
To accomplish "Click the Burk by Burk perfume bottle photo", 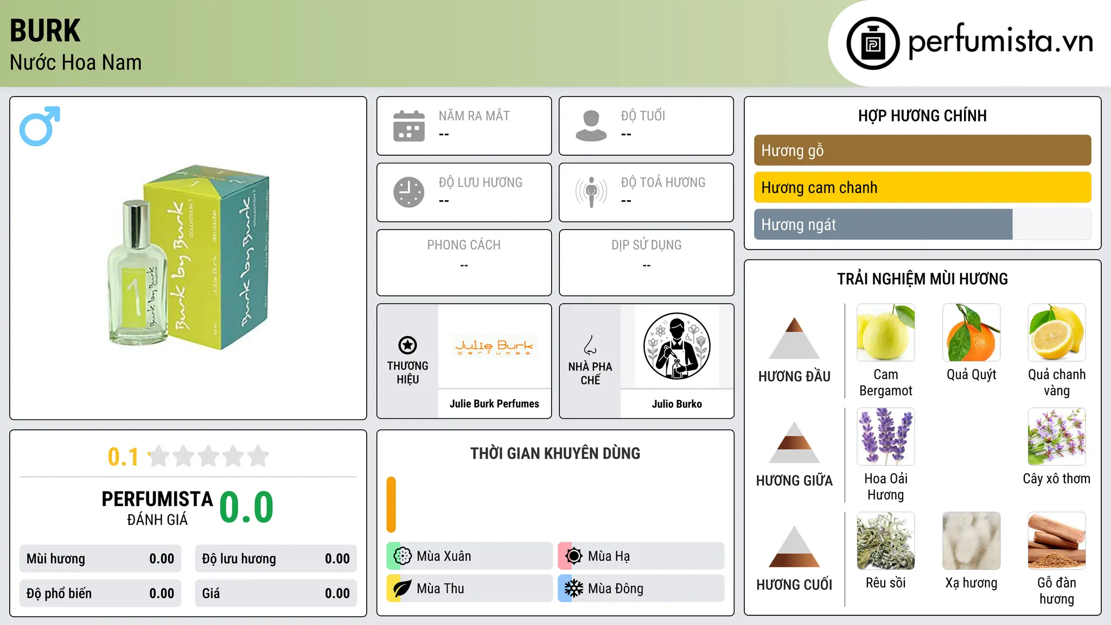I will 188,258.
